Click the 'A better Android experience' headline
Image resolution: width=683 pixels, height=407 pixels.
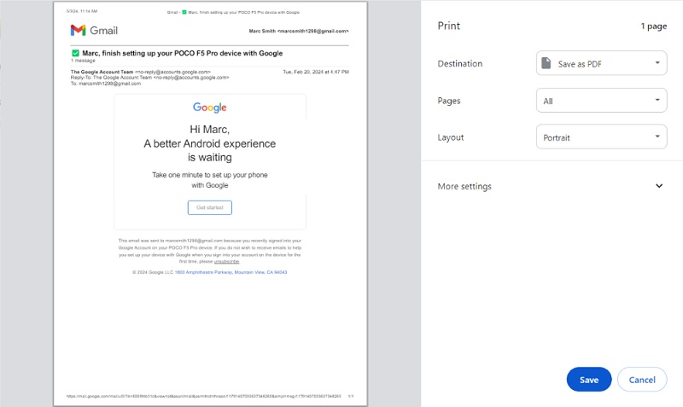tap(210, 143)
